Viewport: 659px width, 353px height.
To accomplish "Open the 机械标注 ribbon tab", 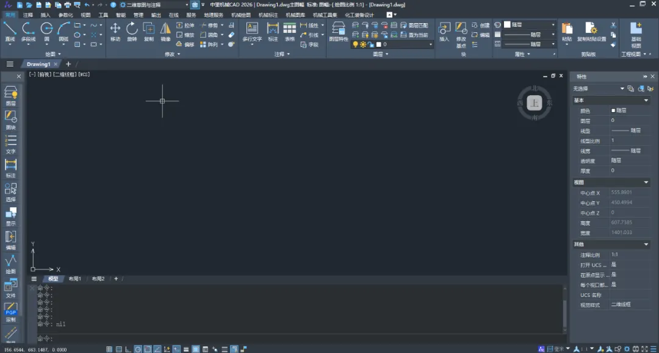I will pyautogui.click(x=268, y=15).
